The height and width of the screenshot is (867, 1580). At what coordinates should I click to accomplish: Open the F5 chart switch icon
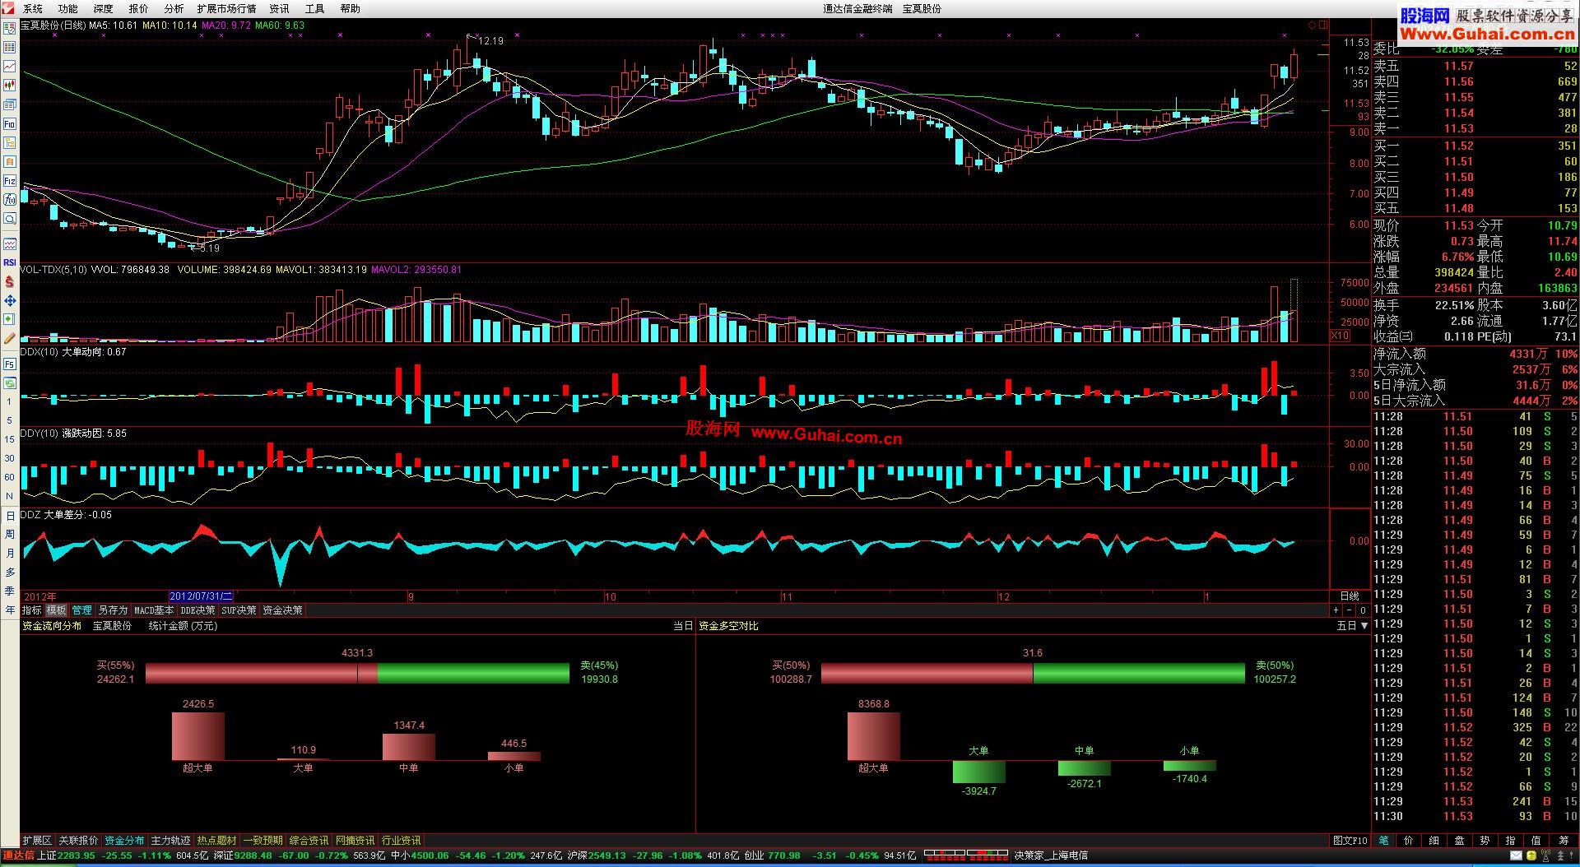click(10, 364)
